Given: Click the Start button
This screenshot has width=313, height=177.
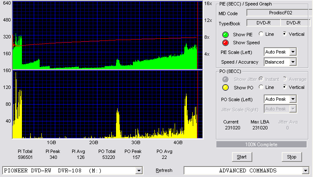Looking at the screenshot, I should pos(242,157).
